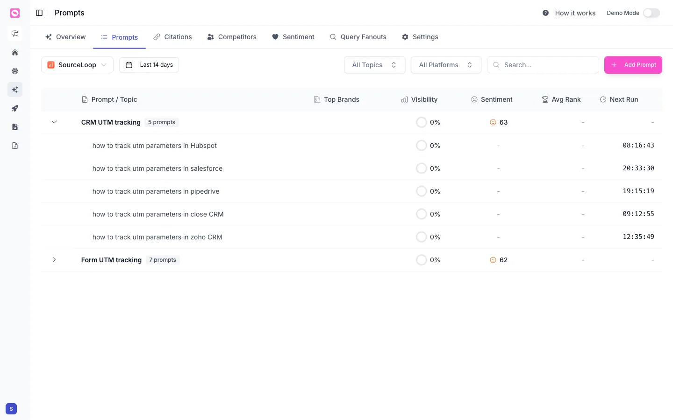Viewport: 673px width, 420px height.
Task: Toggle the Demo Mode switch
Action: tap(652, 13)
